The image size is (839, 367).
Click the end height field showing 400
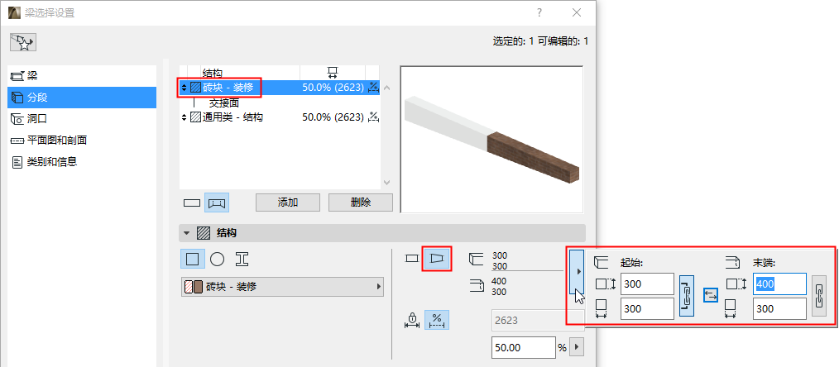(779, 284)
